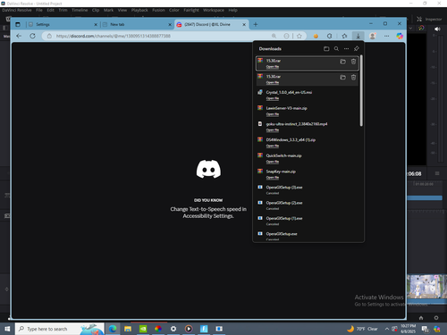Open the Edge profile avatar
Viewport: 447px width, 335px height.
[372, 36]
